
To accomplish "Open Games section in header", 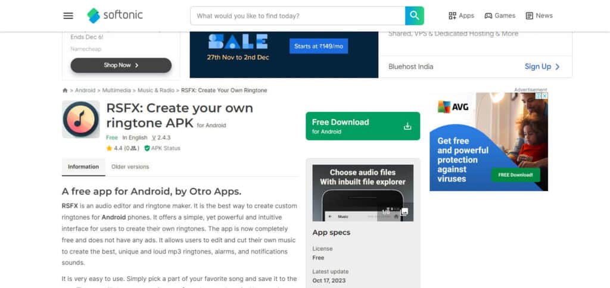I will (500, 15).
